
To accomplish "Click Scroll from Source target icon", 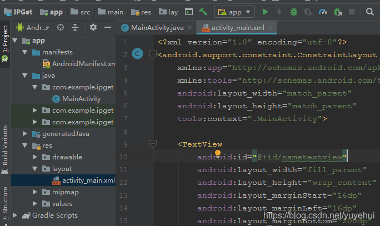I will coord(61,27).
